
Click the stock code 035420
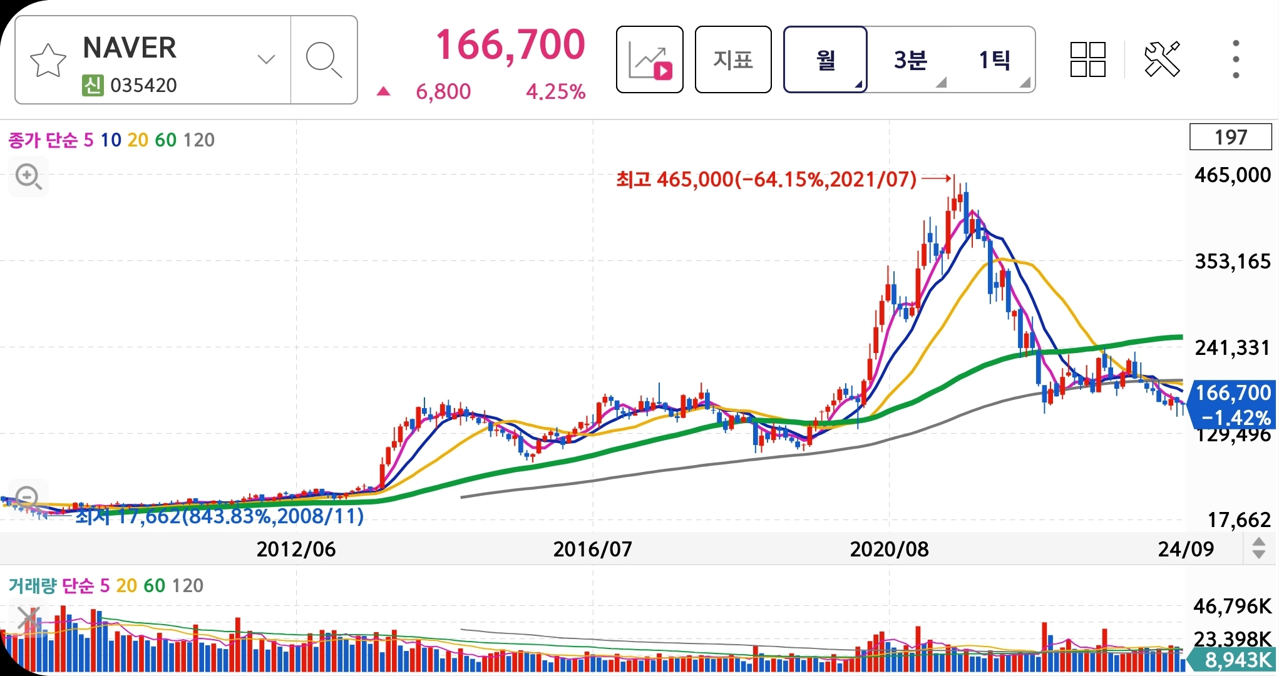coord(143,85)
